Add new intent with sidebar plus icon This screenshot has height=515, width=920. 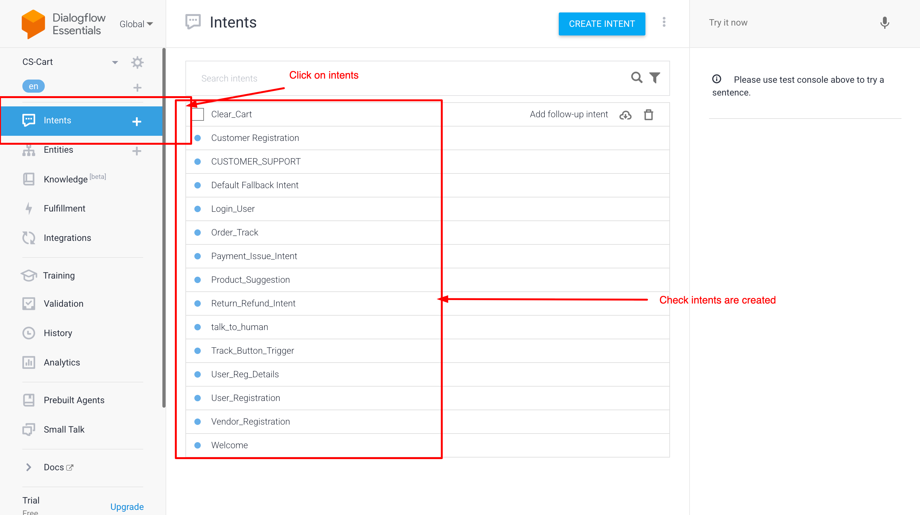[136, 121]
